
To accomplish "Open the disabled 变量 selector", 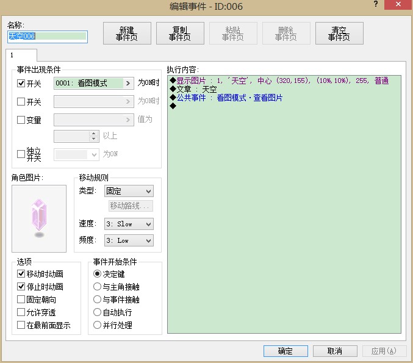I will pos(94,120).
